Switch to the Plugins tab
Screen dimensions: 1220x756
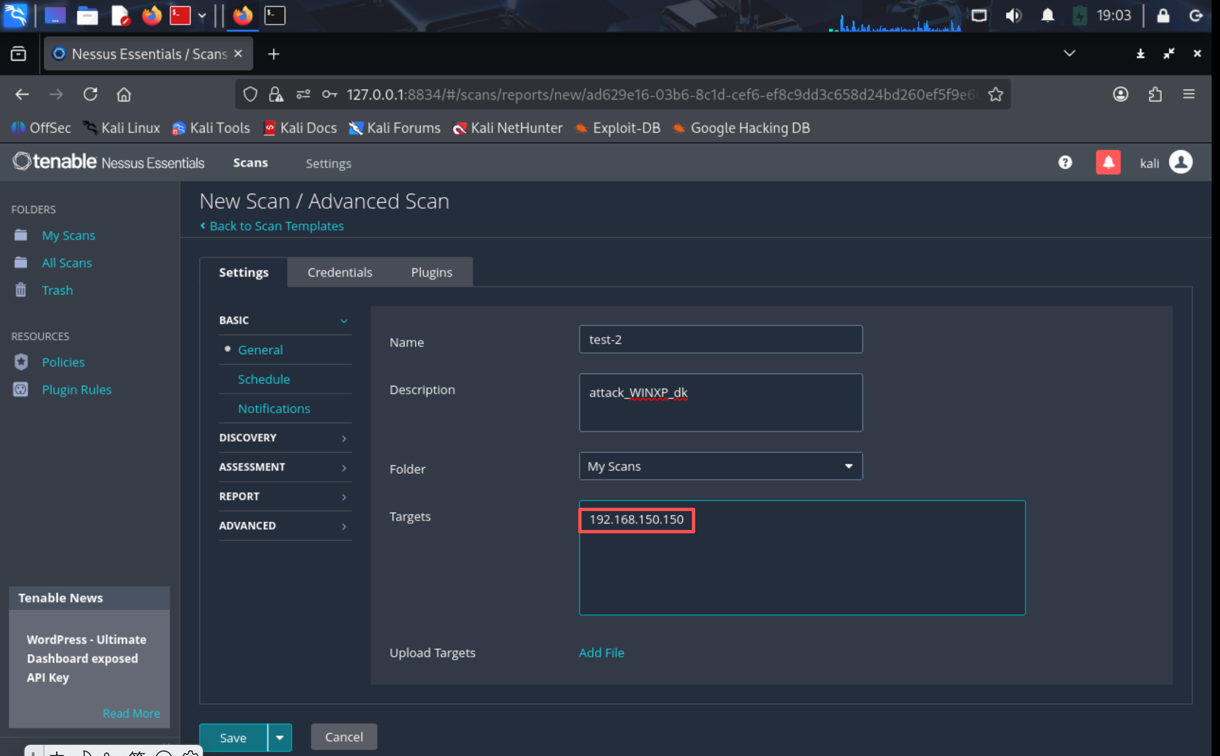tap(431, 272)
